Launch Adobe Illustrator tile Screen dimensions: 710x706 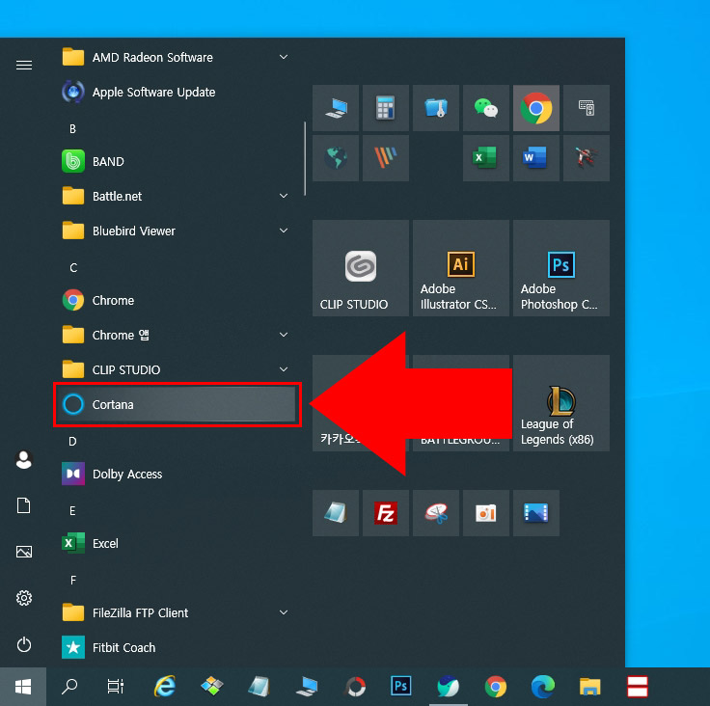[461, 268]
